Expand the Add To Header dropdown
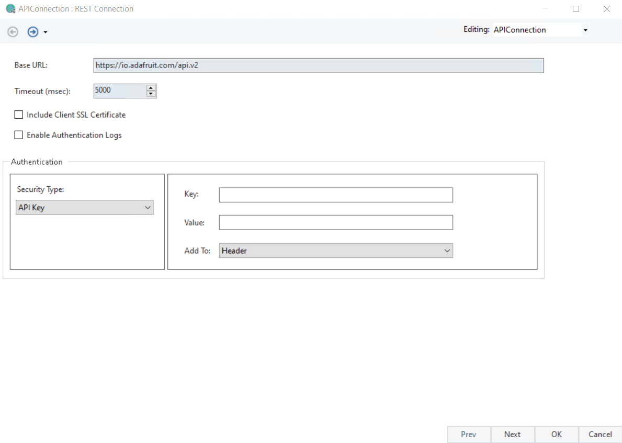This screenshot has height=443, width=622. [335, 251]
